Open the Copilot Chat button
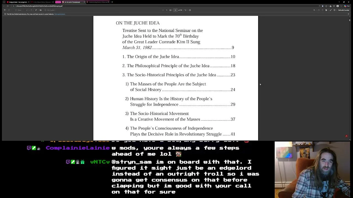 tap(347, 6)
